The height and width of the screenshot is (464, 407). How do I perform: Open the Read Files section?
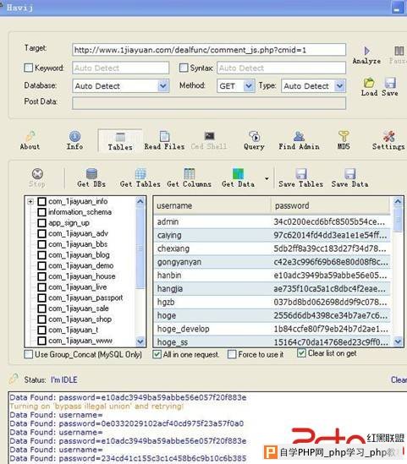(164, 140)
